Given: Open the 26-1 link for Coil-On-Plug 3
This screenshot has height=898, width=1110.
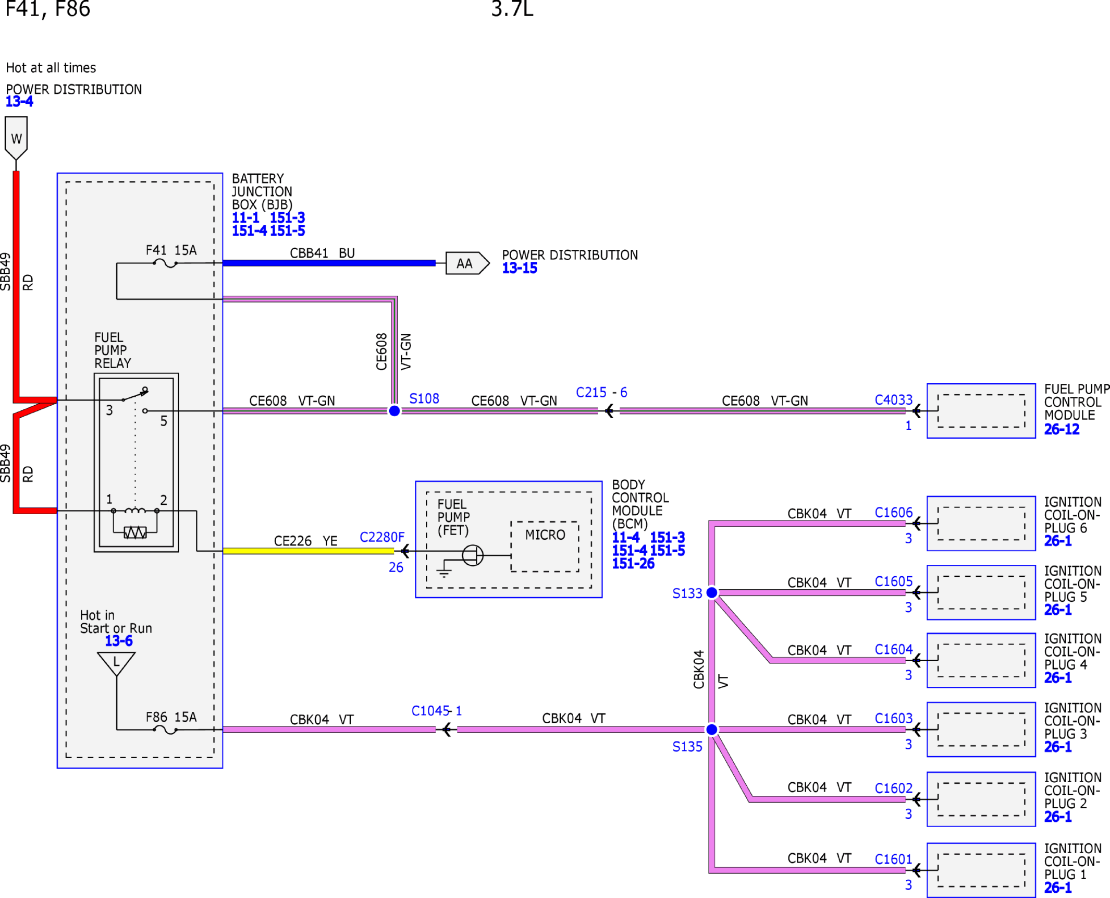Looking at the screenshot, I should click(x=1057, y=747).
